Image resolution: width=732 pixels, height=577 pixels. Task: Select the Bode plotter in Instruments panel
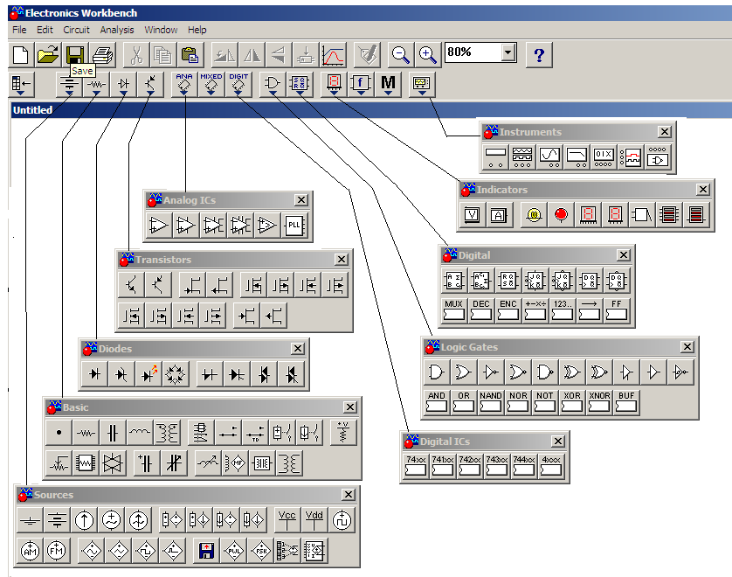577,156
